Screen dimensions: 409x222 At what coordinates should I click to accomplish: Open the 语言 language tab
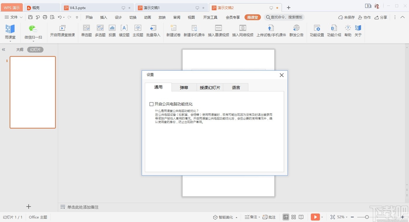[236, 87]
